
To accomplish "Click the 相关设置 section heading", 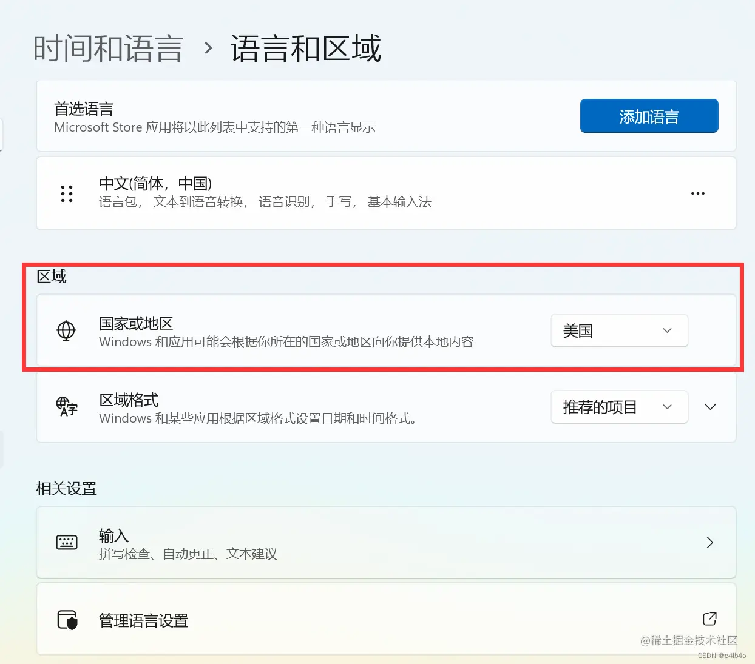I will pyautogui.click(x=66, y=488).
